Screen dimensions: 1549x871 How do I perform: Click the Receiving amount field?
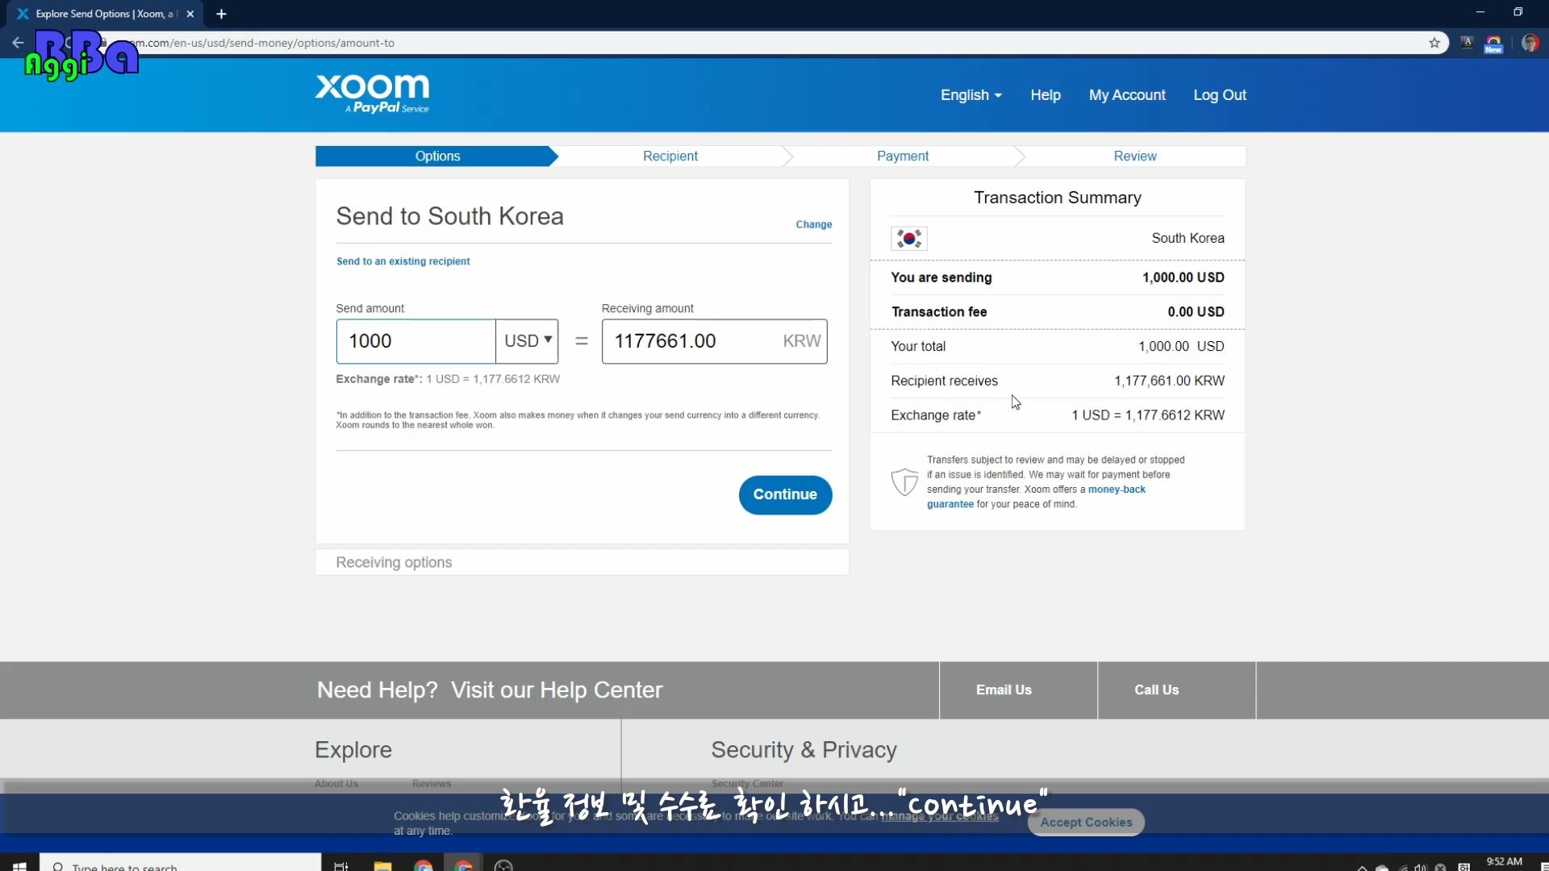click(x=714, y=341)
